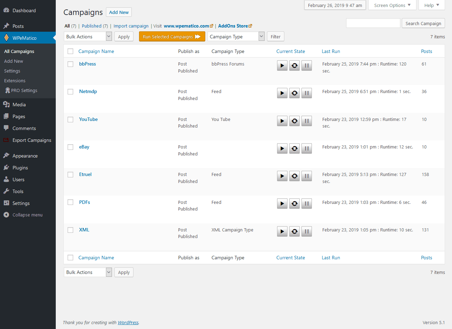The width and height of the screenshot is (452, 329).
Task: Run the eBay campaign using its play icon
Action: point(282,148)
